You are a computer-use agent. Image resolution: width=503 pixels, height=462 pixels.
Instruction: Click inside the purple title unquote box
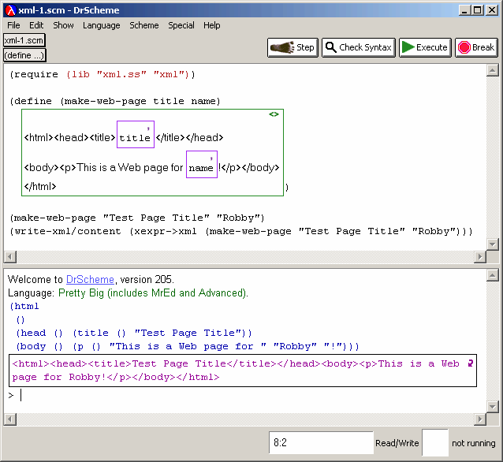point(136,135)
